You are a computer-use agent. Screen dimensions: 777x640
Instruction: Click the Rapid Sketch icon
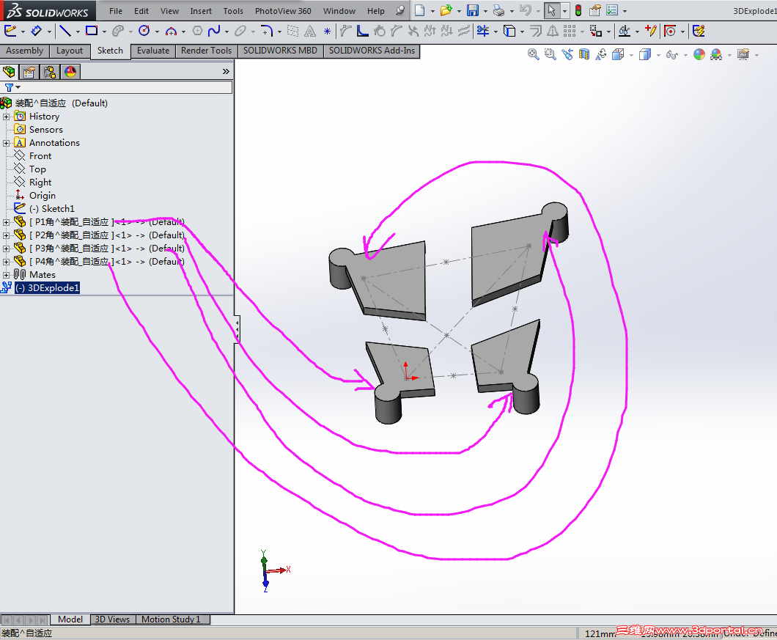(x=699, y=32)
